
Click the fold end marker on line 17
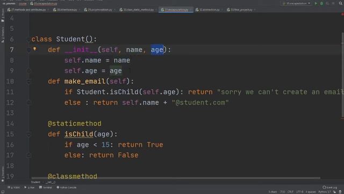[x=28, y=155]
